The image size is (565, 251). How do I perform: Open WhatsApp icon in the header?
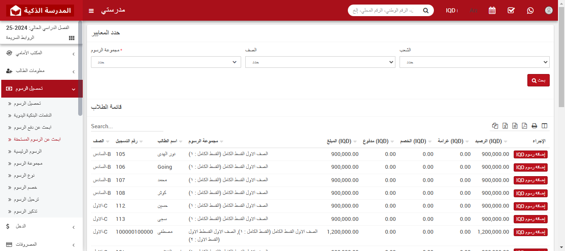530,10
